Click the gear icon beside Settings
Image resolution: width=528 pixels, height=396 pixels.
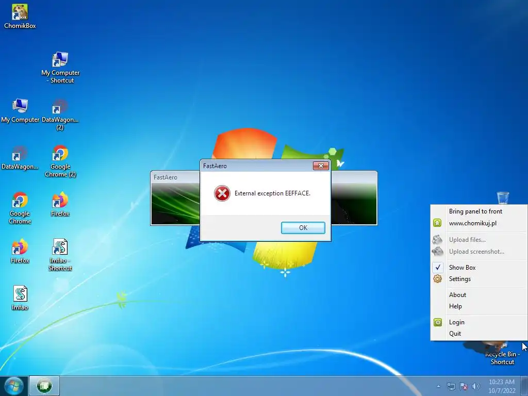click(437, 279)
